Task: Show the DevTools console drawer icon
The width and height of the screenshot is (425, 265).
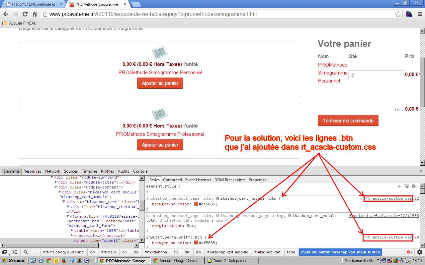Action: pos(15,252)
